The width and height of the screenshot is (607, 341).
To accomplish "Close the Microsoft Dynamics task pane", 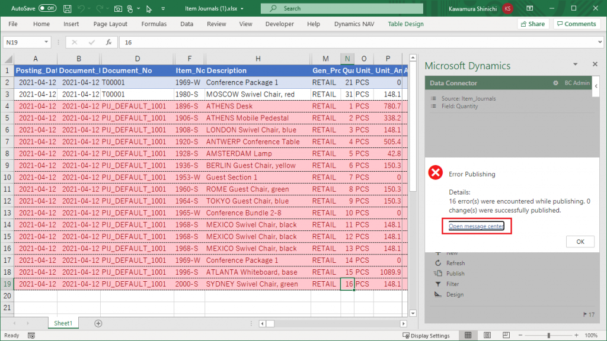I will [x=595, y=64].
